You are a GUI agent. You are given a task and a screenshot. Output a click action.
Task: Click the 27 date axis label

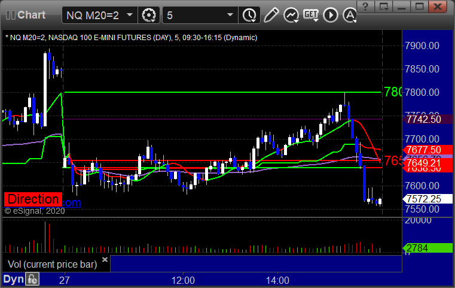[x=65, y=280]
